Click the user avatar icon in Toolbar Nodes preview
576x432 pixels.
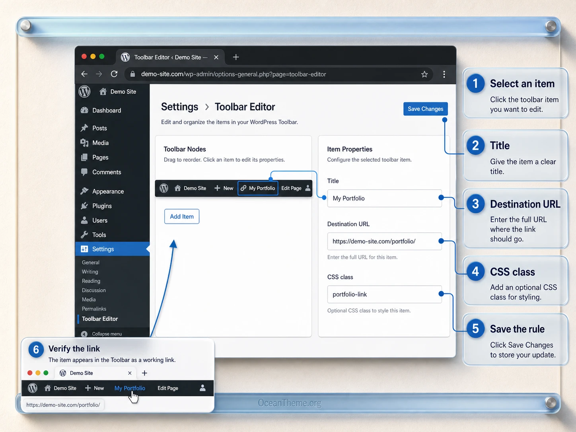coord(308,188)
